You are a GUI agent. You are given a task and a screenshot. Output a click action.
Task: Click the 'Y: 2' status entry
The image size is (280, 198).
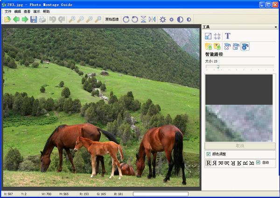pos(24,194)
